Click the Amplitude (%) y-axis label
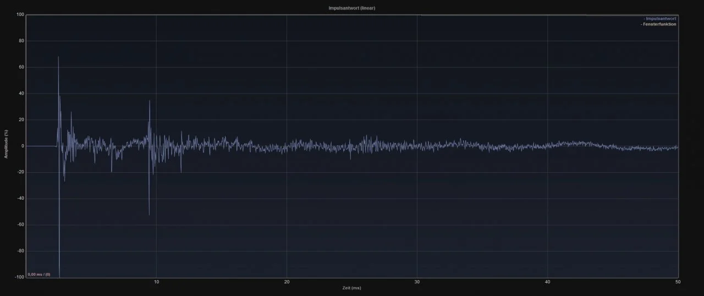 click(7, 146)
